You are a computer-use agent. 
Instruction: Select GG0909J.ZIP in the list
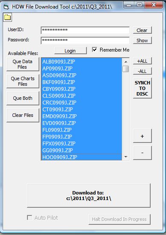pos(81,150)
